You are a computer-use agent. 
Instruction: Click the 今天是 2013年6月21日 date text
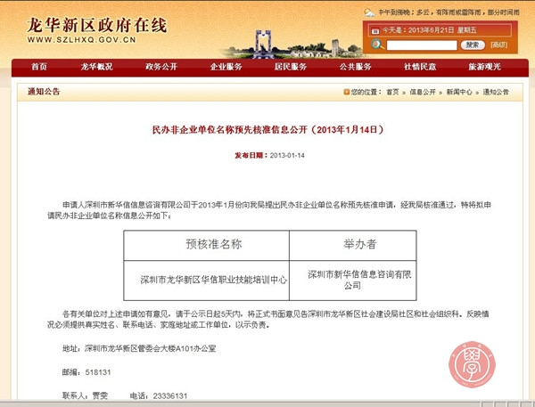(429, 30)
